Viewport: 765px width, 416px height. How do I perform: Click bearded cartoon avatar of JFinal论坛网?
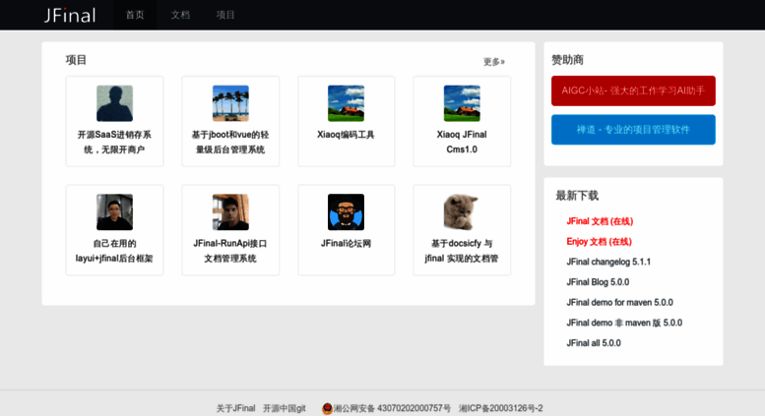tap(346, 211)
